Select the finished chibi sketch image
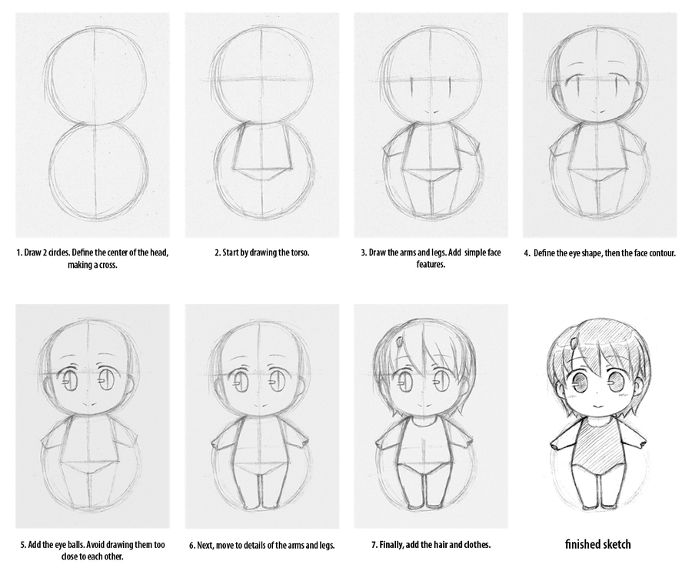 click(x=599, y=416)
